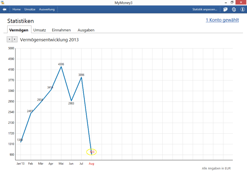Switch to the Einnahmen tab
Image resolution: width=247 pixels, height=176 pixels.
tap(61, 30)
